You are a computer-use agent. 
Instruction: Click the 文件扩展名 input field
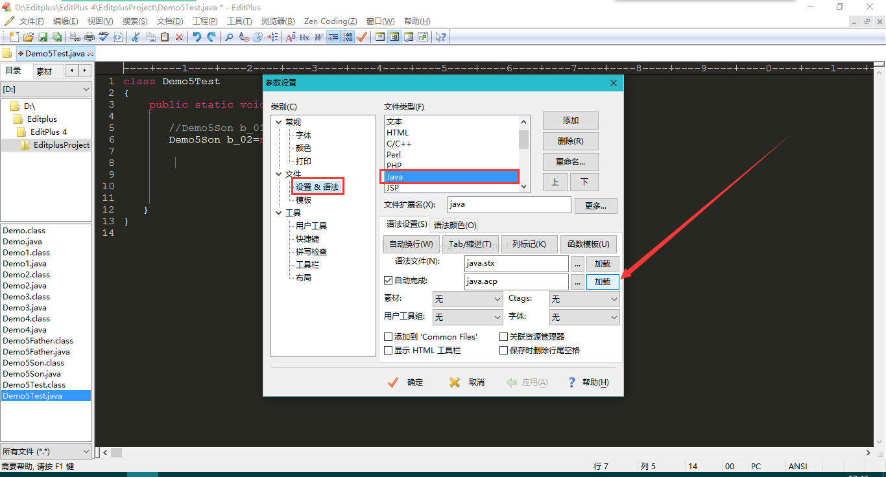(509, 204)
